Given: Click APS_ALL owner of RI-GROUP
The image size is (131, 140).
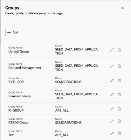Looking at the screenshot, I should click(x=62, y=110).
